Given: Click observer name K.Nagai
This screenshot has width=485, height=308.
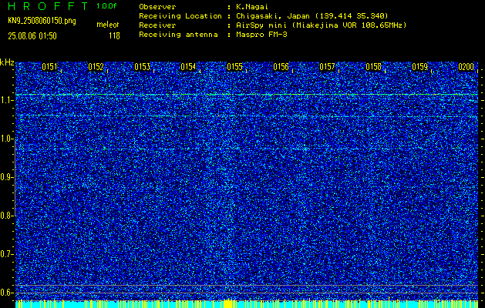Looking at the screenshot, I should [x=251, y=6].
